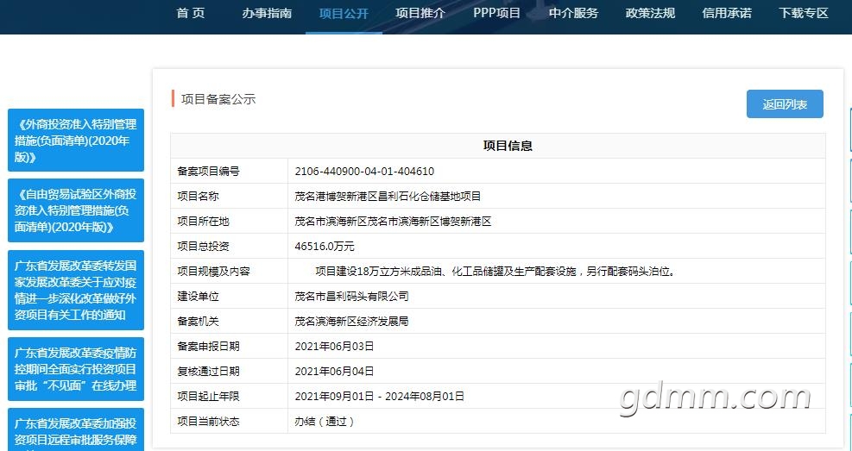852x451 pixels.
Task: Select the 项目公开 navigation tab
Action: (344, 13)
